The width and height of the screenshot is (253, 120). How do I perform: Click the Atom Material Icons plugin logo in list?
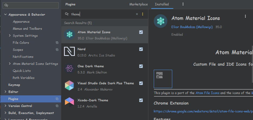pyautogui.click(x=69, y=35)
